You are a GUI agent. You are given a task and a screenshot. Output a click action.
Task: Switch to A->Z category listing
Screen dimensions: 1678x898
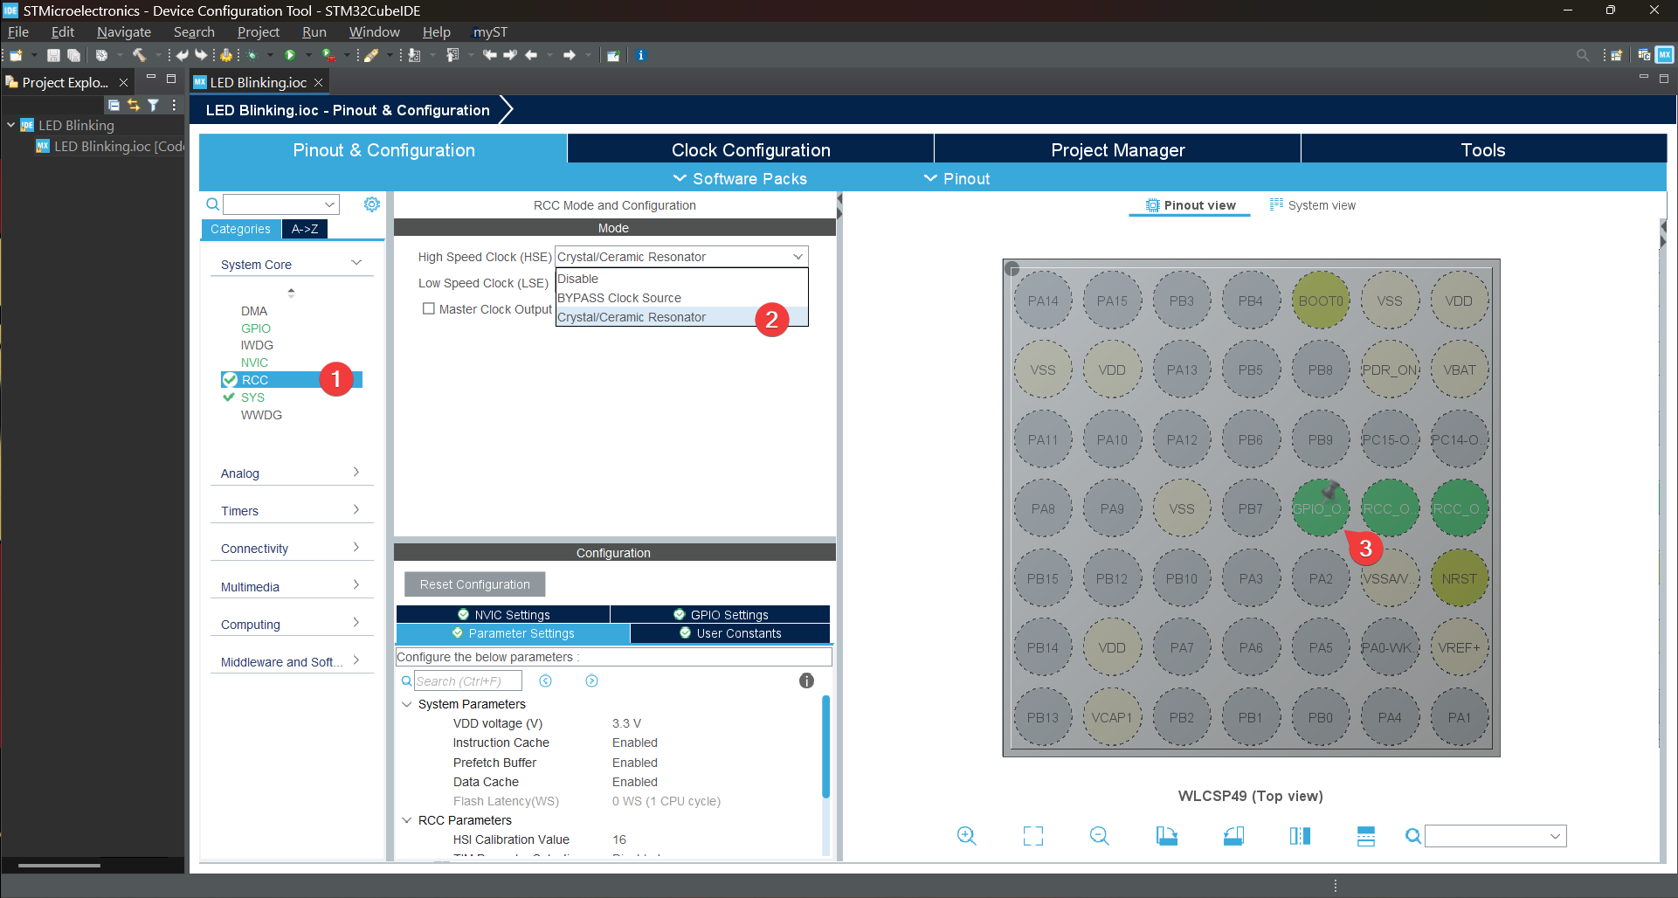(x=305, y=229)
